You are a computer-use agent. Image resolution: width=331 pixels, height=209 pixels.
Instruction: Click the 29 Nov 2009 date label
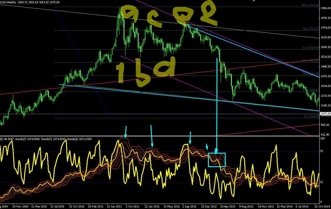[20, 206]
